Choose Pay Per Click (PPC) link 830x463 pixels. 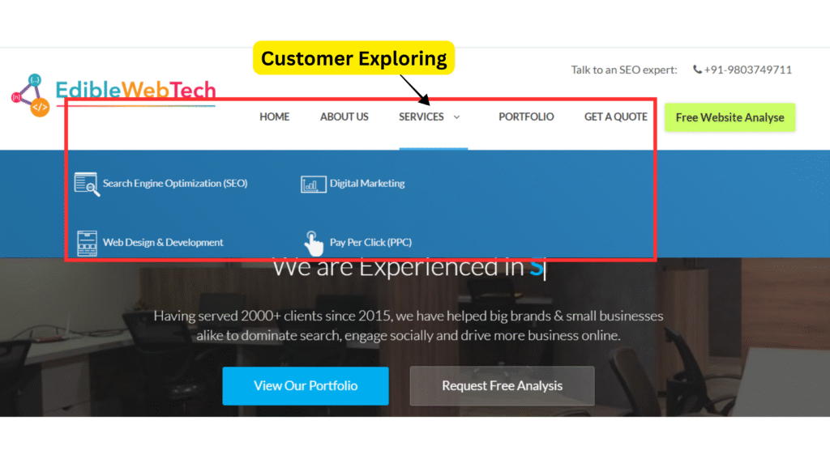pyautogui.click(x=370, y=243)
